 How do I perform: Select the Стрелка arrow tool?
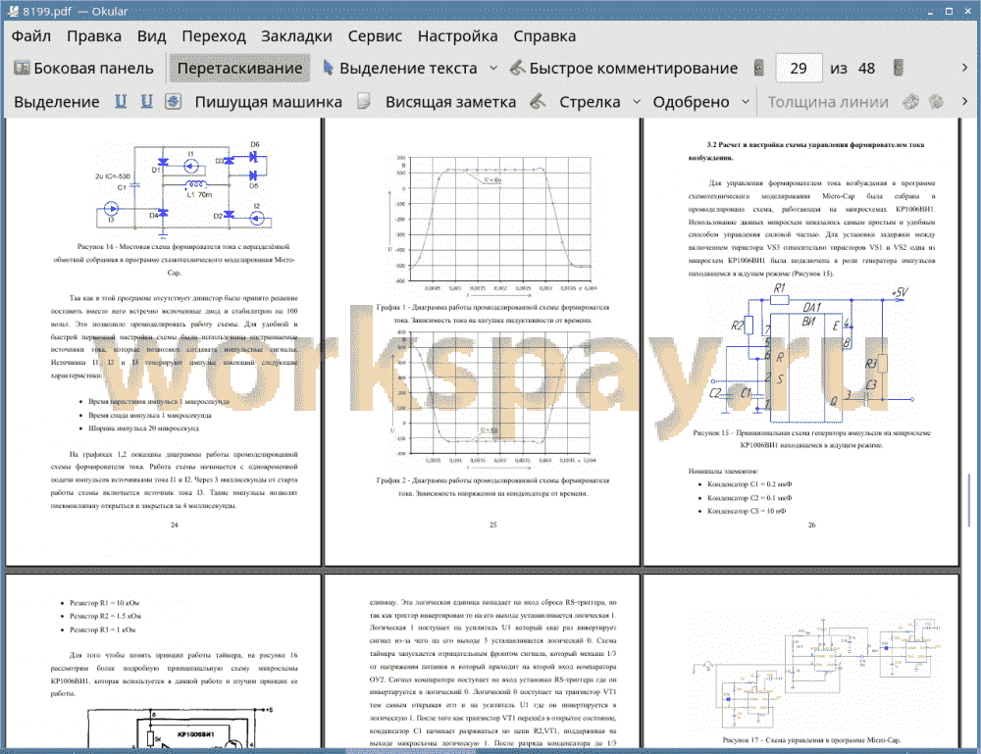pos(590,102)
